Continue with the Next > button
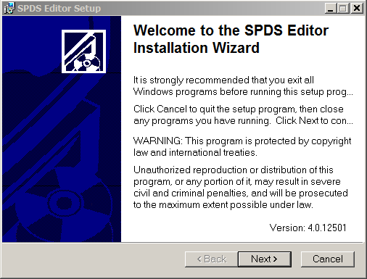367x279 pixels. (265, 259)
